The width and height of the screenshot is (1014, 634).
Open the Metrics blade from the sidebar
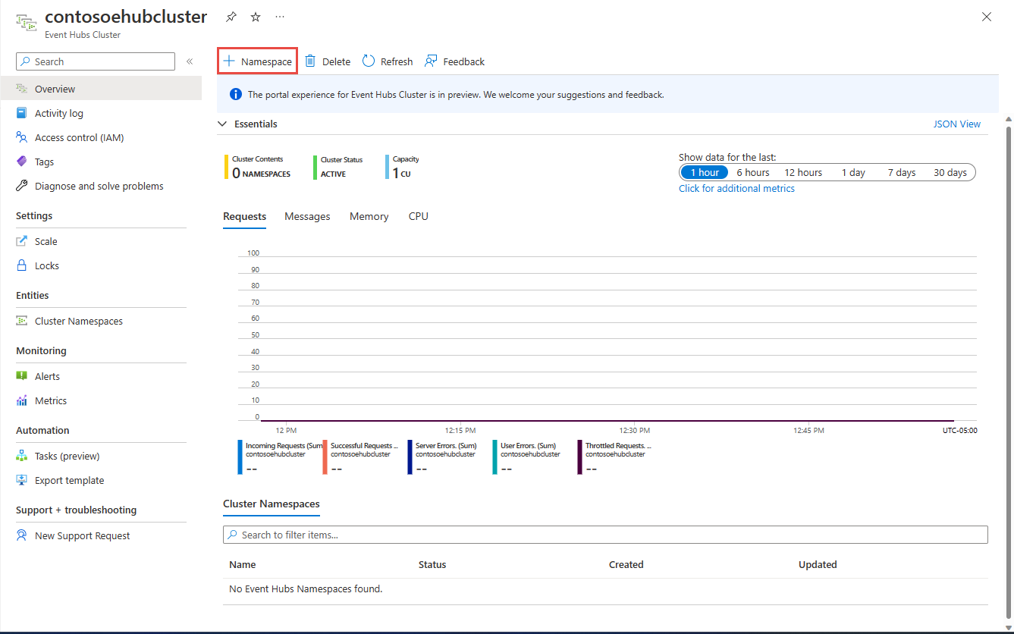[49, 400]
